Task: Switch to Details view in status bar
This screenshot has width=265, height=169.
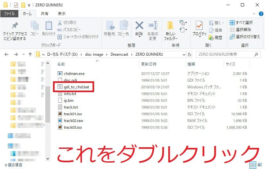Action: point(253,165)
